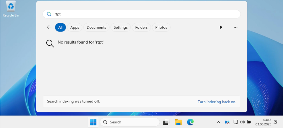The image size is (283, 128).
Task: Select the All filter tab
Action: coord(60,27)
